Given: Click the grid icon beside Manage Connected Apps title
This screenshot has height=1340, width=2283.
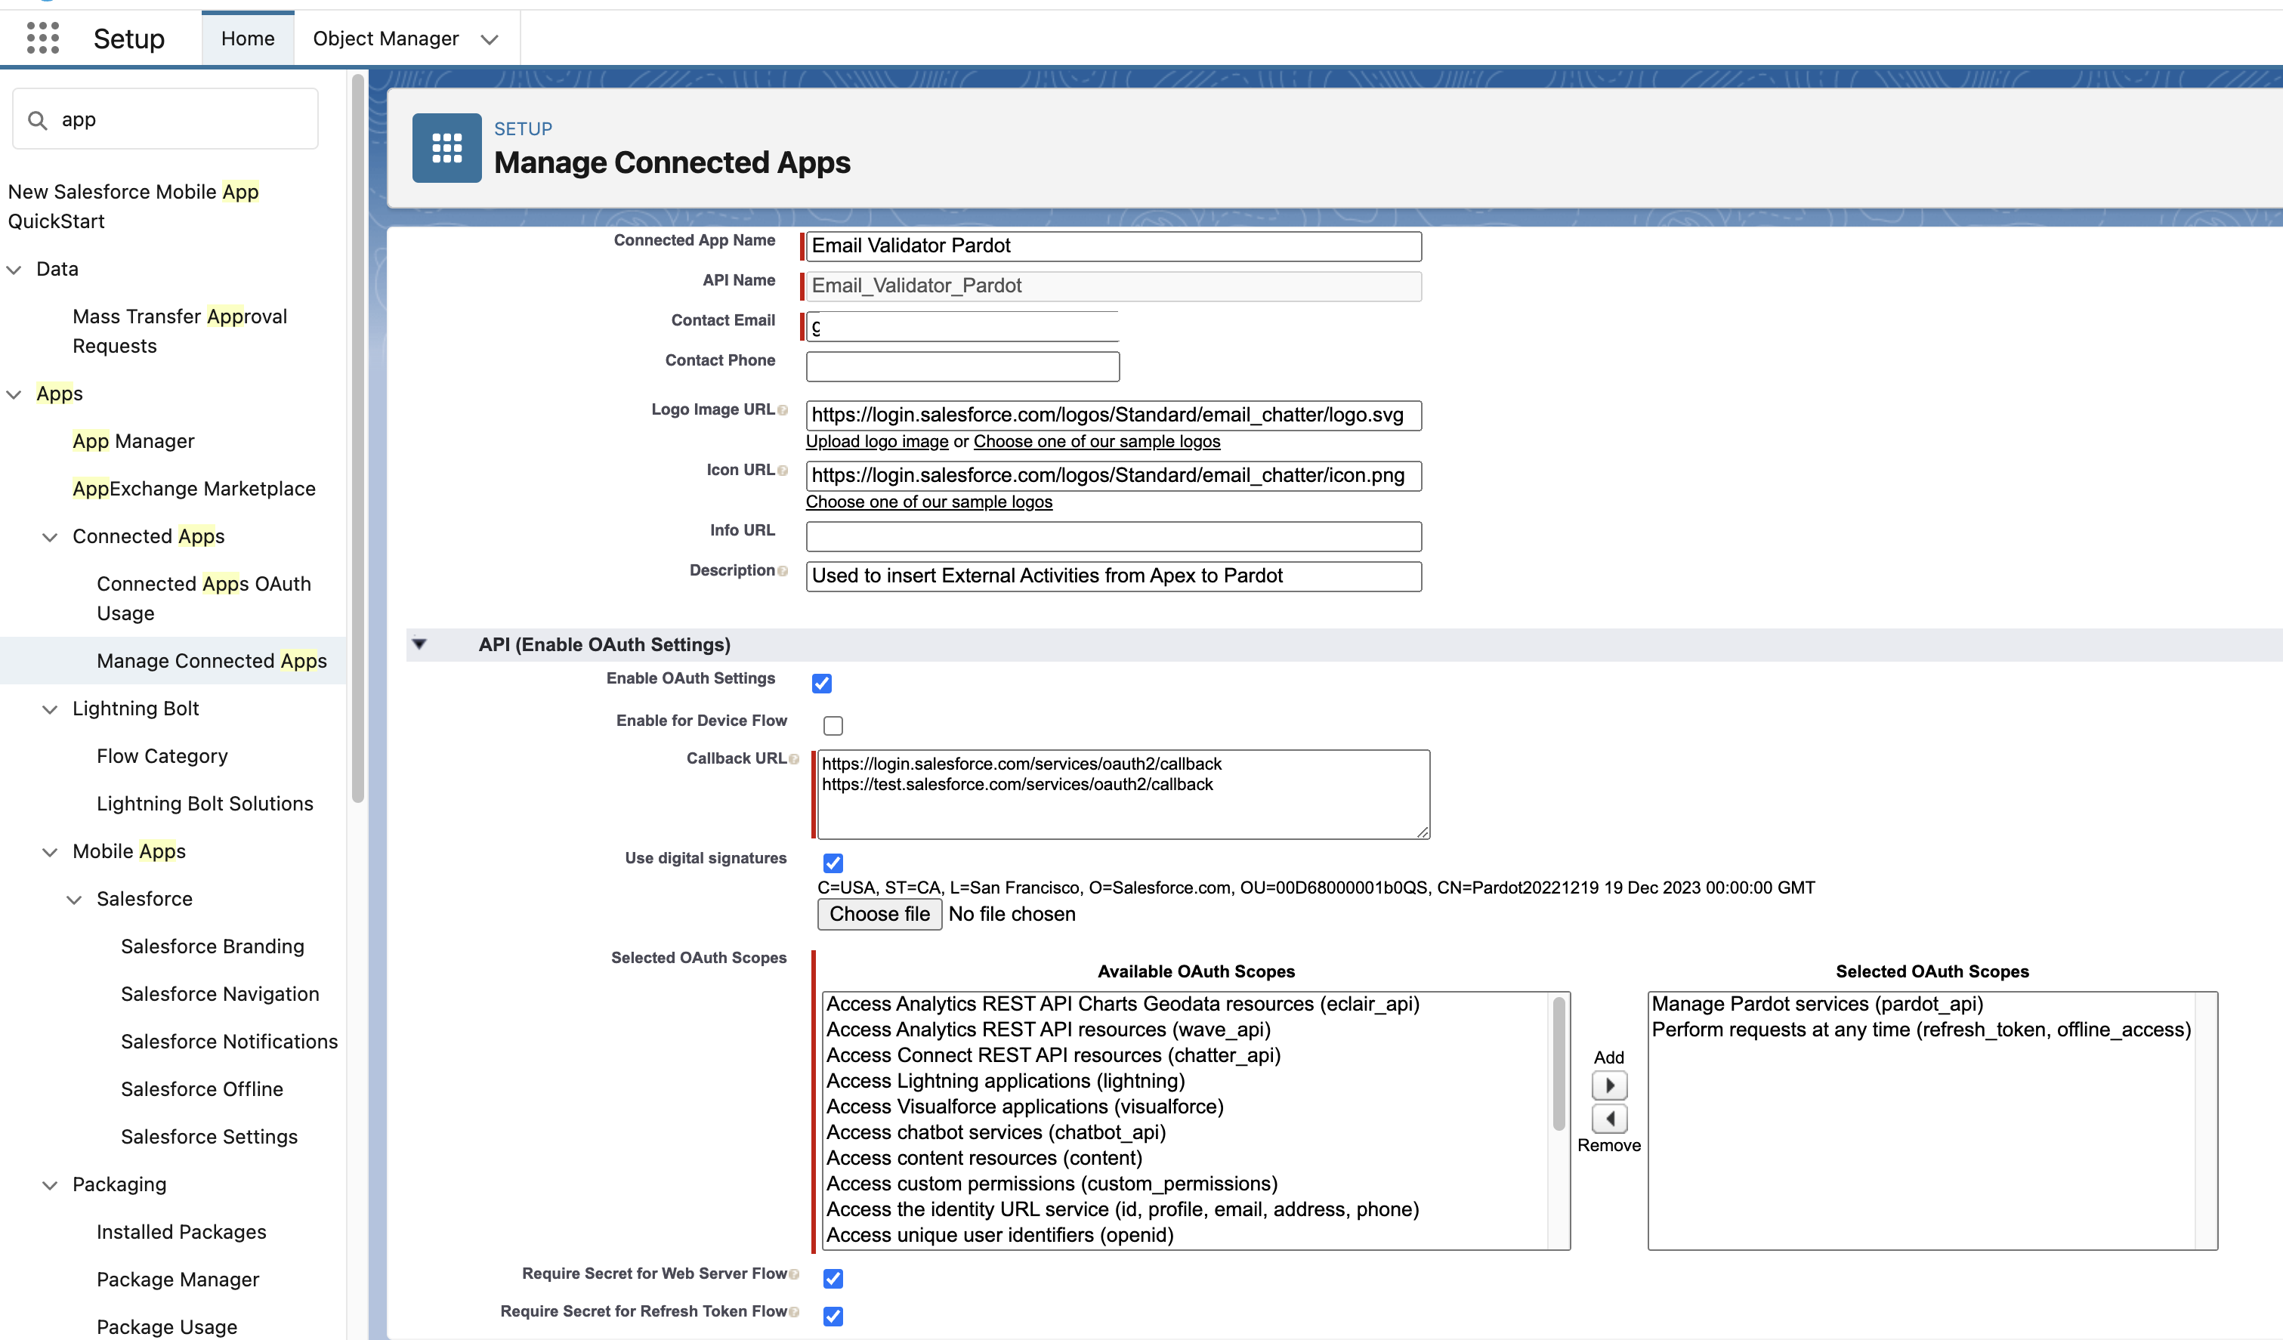Looking at the screenshot, I should pyautogui.click(x=446, y=148).
